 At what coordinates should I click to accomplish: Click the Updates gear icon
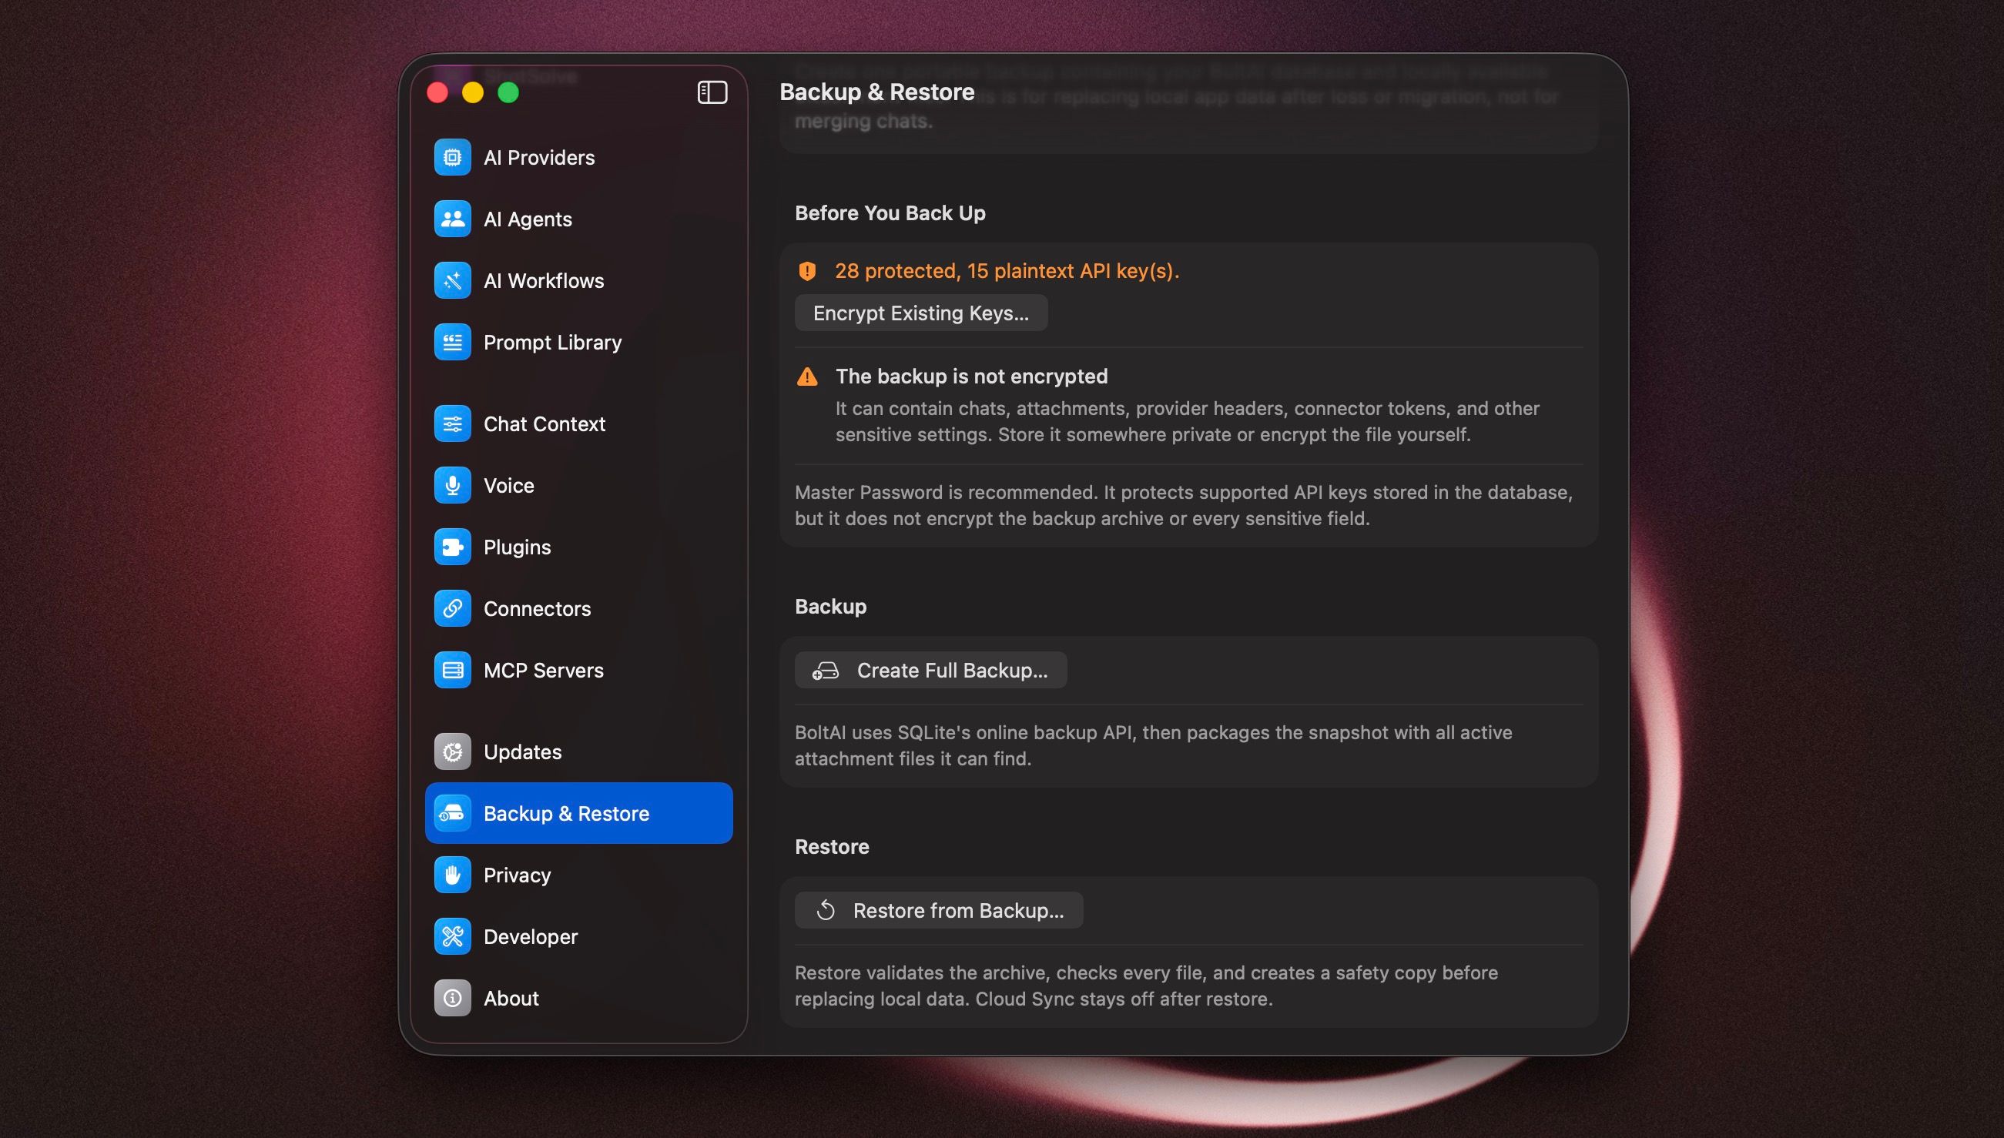coord(453,752)
